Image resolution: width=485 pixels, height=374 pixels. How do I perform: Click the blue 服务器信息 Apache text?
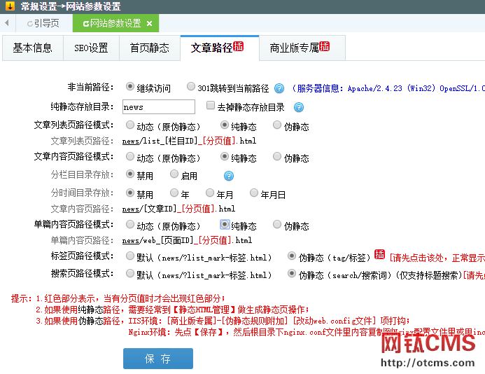click(x=388, y=88)
